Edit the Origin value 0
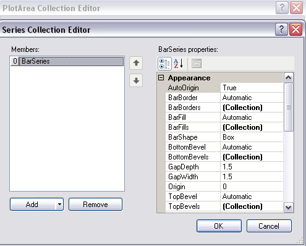The height and width of the screenshot is (246, 306). point(252,187)
